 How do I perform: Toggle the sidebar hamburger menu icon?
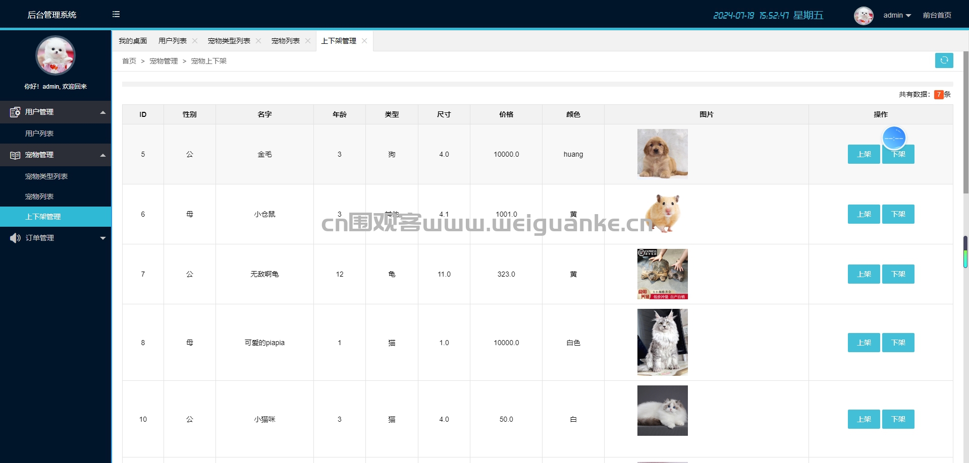pyautogui.click(x=116, y=14)
